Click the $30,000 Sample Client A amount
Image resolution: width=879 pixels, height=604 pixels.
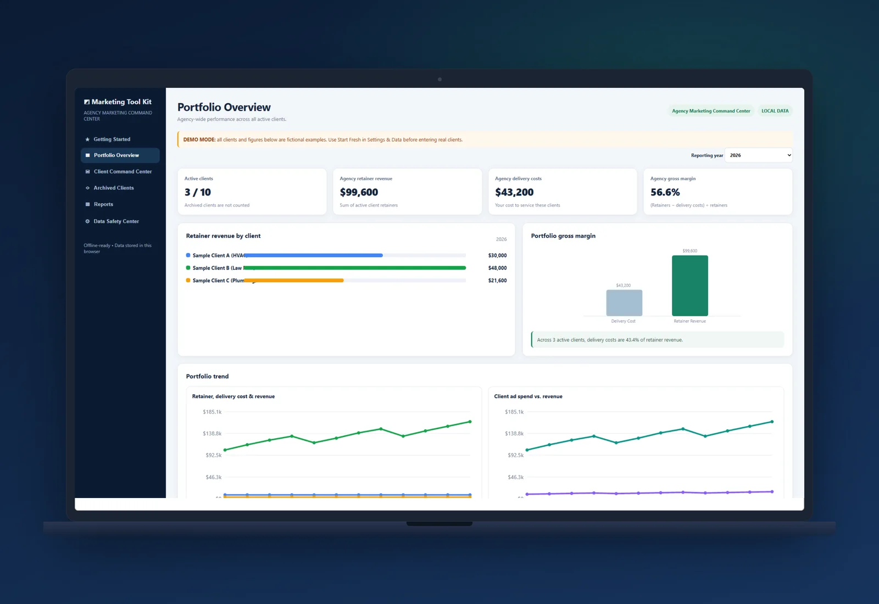[497, 255]
